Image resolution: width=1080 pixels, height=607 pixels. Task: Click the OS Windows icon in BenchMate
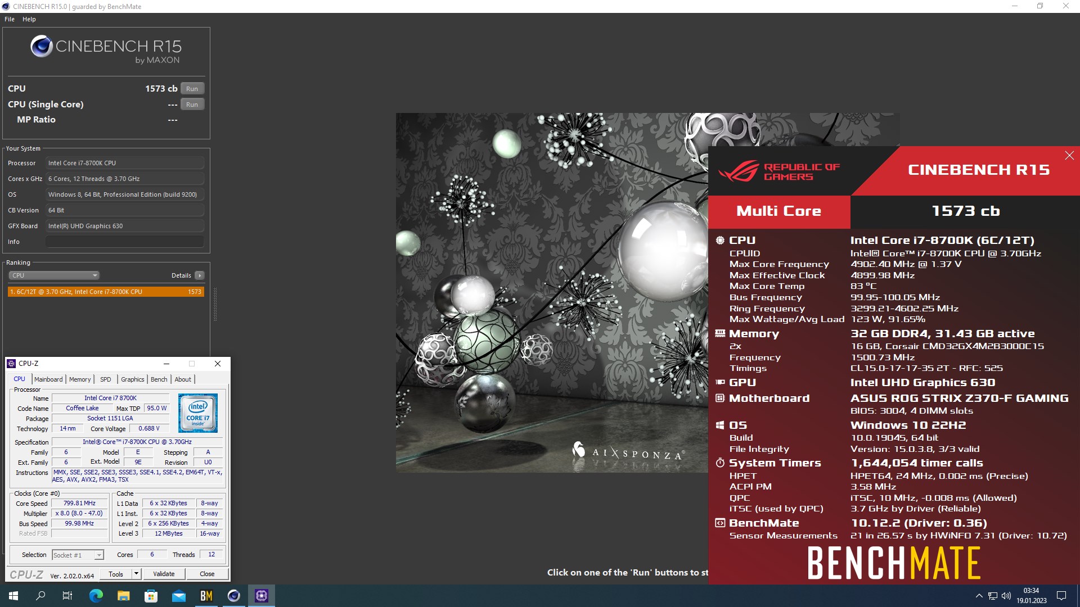(x=720, y=425)
